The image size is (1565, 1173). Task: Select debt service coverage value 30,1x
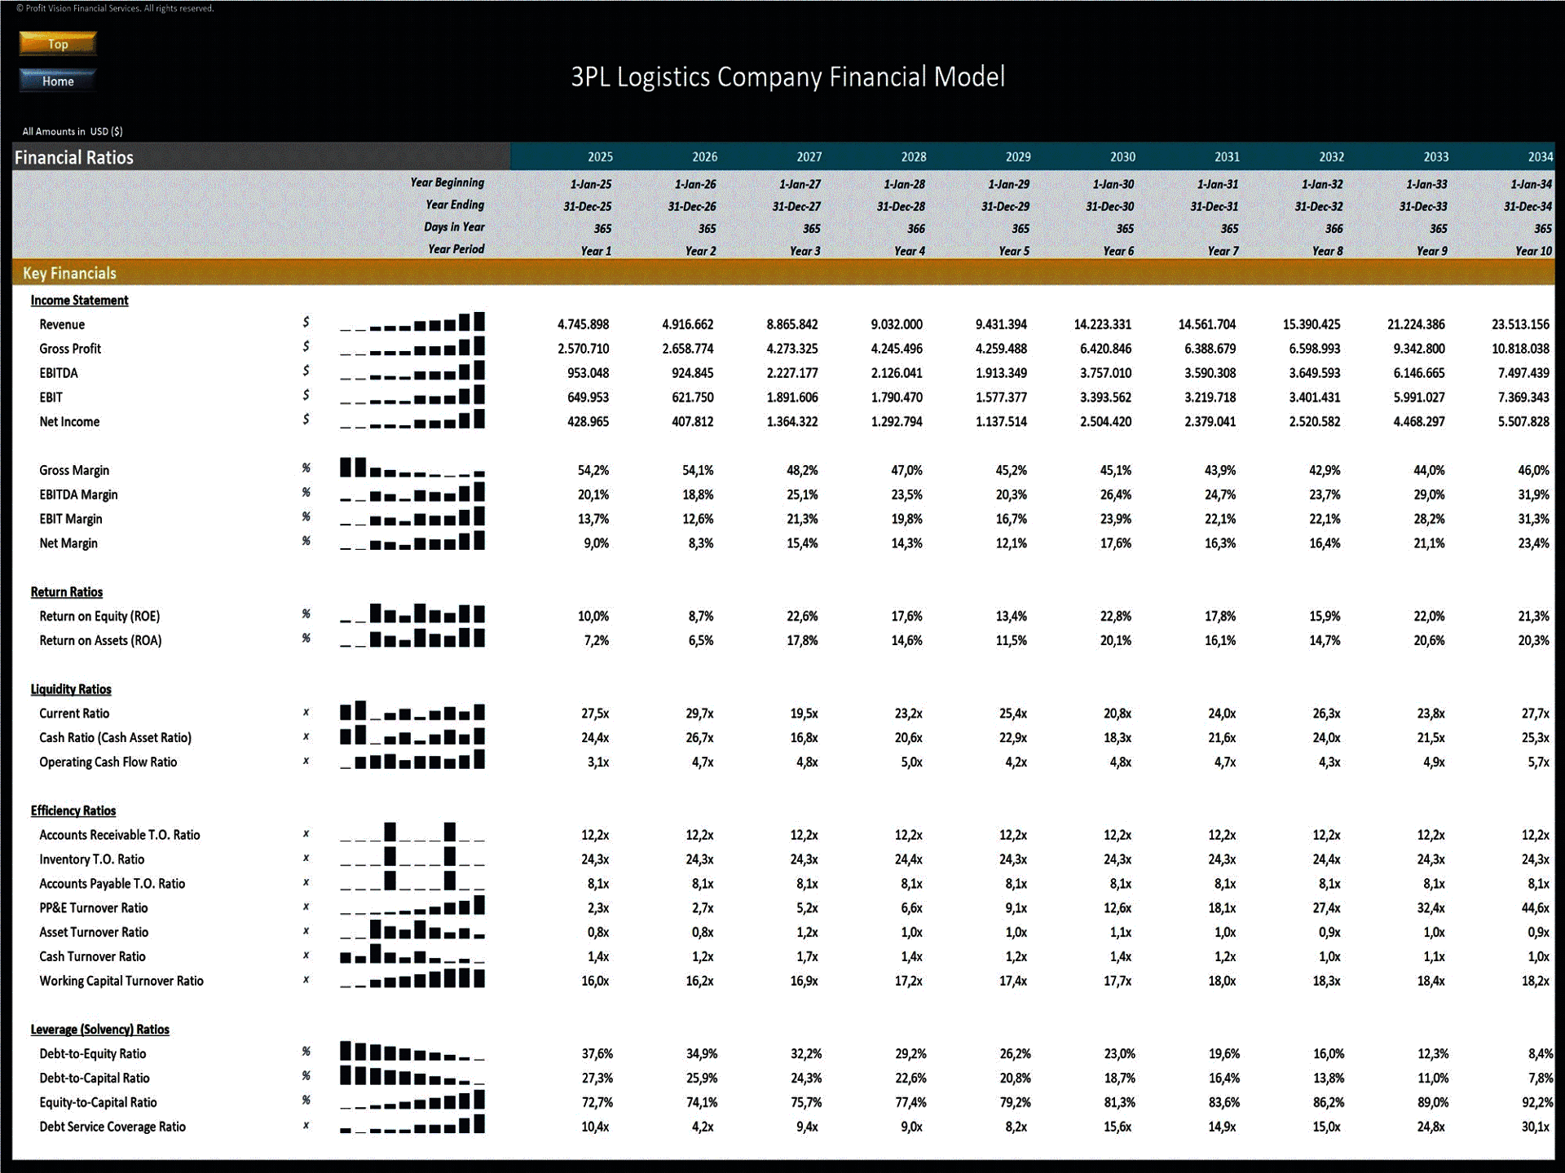1536,1127
